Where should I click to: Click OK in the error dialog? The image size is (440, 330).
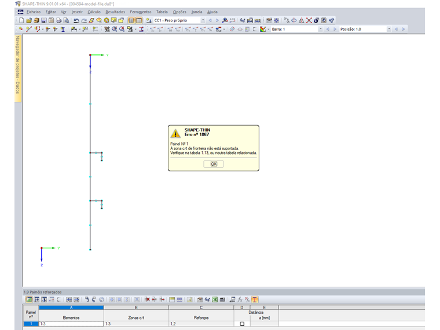click(x=214, y=164)
